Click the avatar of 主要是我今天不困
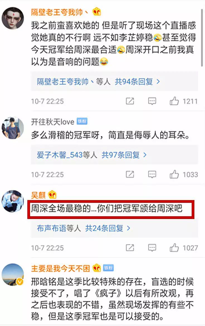 (13, 274)
